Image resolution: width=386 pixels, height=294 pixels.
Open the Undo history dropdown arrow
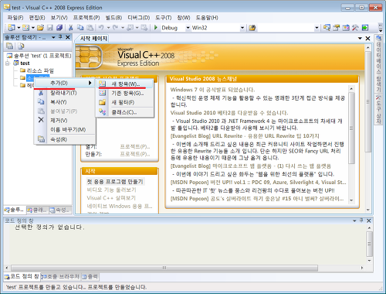[108, 28]
